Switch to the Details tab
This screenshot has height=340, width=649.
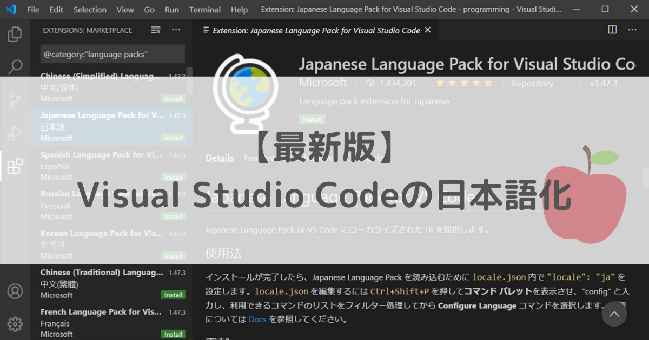220,158
